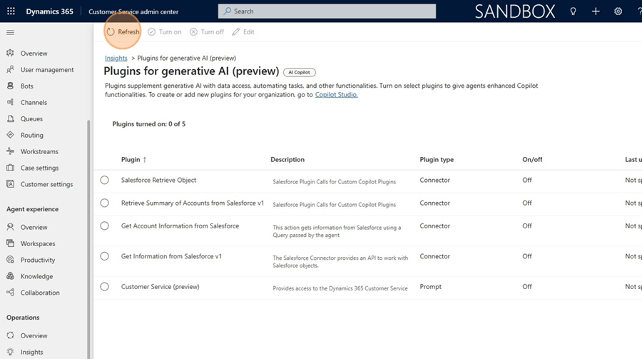
Task: Sort by the Plugin column header
Action: click(x=133, y=160)
